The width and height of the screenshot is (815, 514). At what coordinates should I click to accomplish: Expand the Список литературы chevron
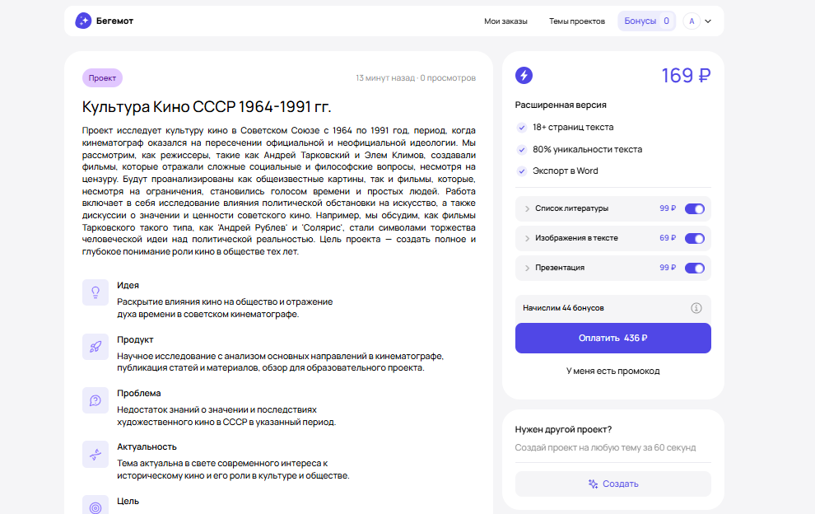coord(527,209)
